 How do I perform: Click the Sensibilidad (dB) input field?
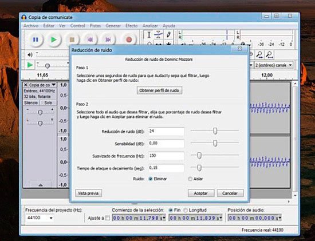(166, 144)
